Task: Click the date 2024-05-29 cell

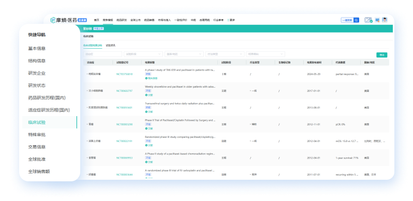Action: [314, 74]
